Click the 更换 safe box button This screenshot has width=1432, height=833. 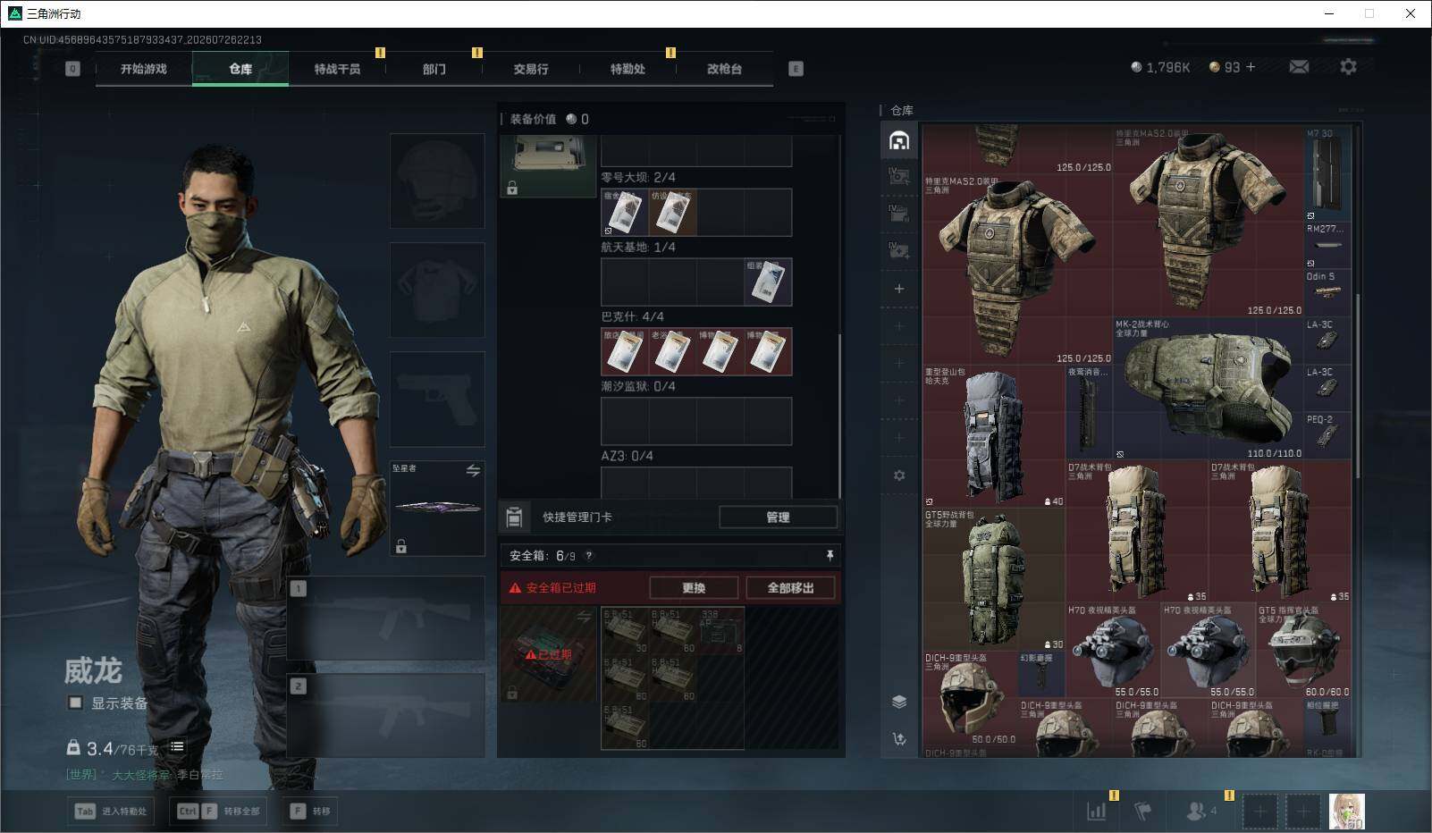[694, 588]
